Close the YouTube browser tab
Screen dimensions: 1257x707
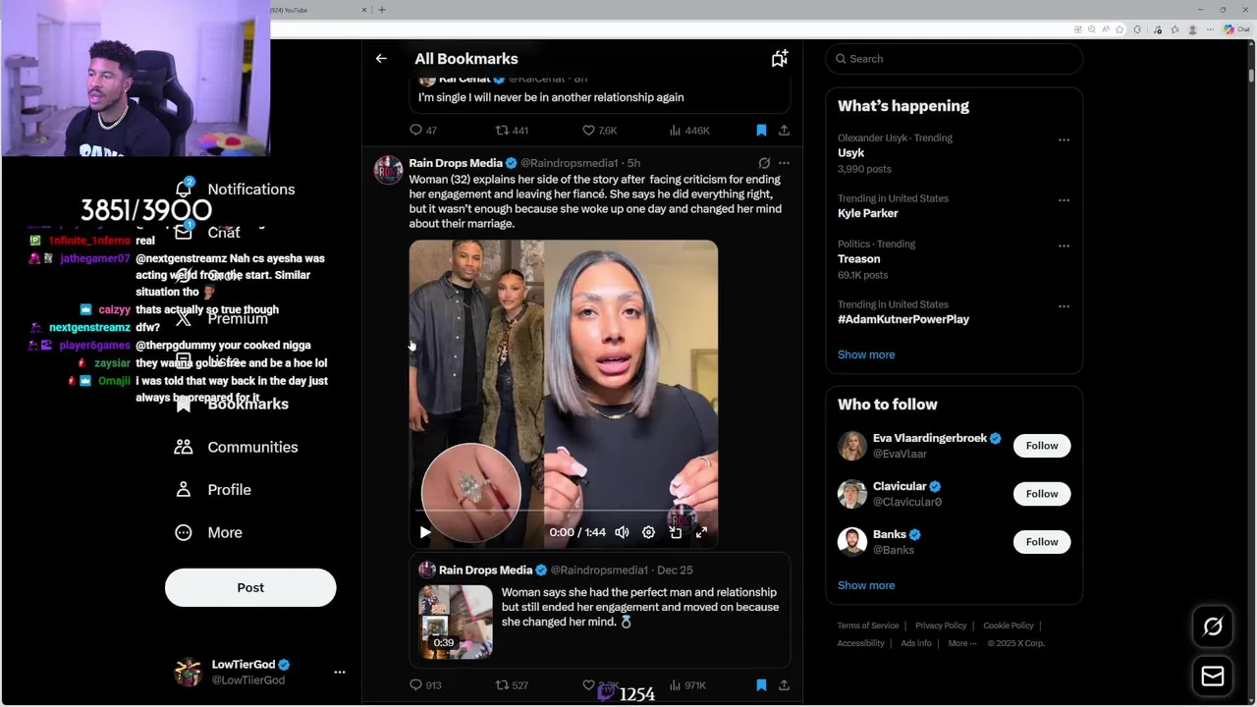tap(364, 10)
